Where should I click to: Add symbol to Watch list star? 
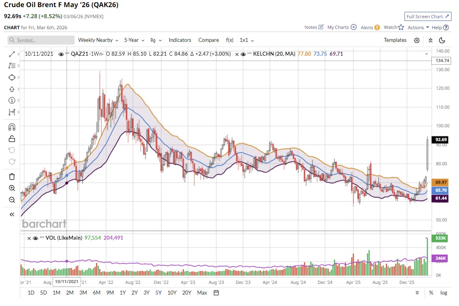401,27
